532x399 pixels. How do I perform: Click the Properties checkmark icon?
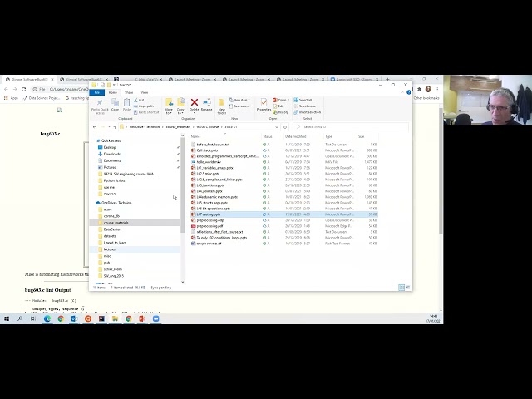pyautogui.click(x=264, y=102)
